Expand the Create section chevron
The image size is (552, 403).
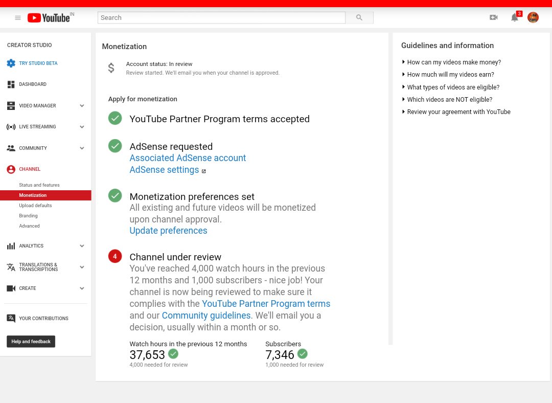coord(82,288)
